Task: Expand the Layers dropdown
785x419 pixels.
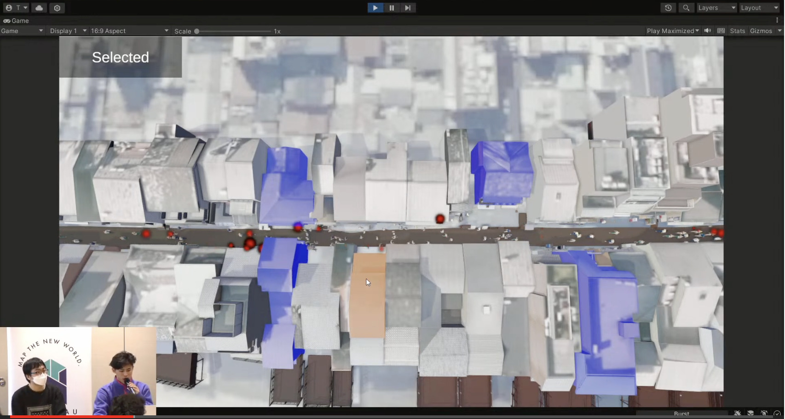Action: pyautogui.click(x=716, y=8)
